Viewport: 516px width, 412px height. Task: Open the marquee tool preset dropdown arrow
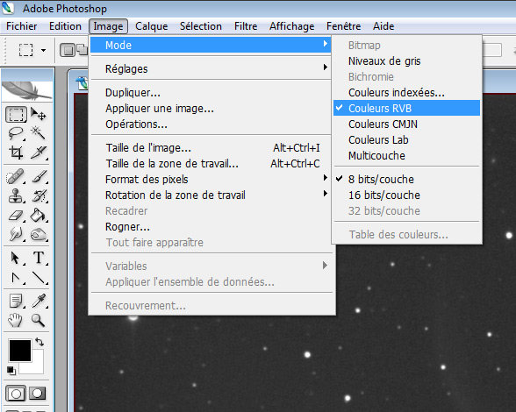pos(44,50)
